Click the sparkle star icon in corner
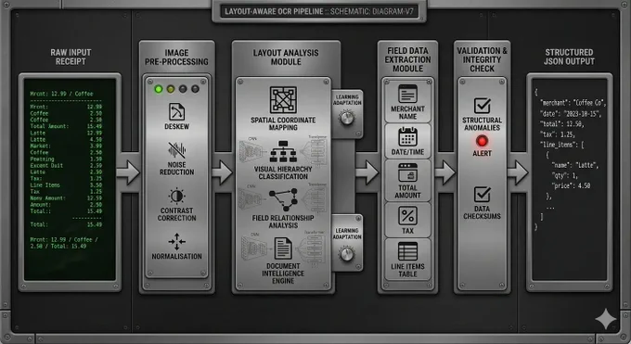631x344 pixels. (x=606, y=319)
